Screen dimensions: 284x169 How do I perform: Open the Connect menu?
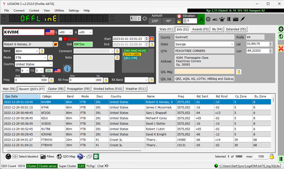19,10
